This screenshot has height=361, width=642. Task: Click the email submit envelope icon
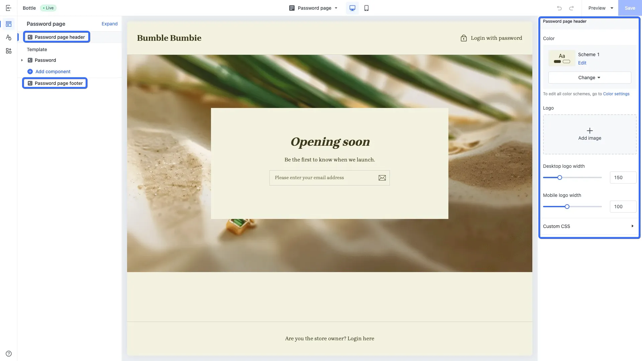pos(382,178)
